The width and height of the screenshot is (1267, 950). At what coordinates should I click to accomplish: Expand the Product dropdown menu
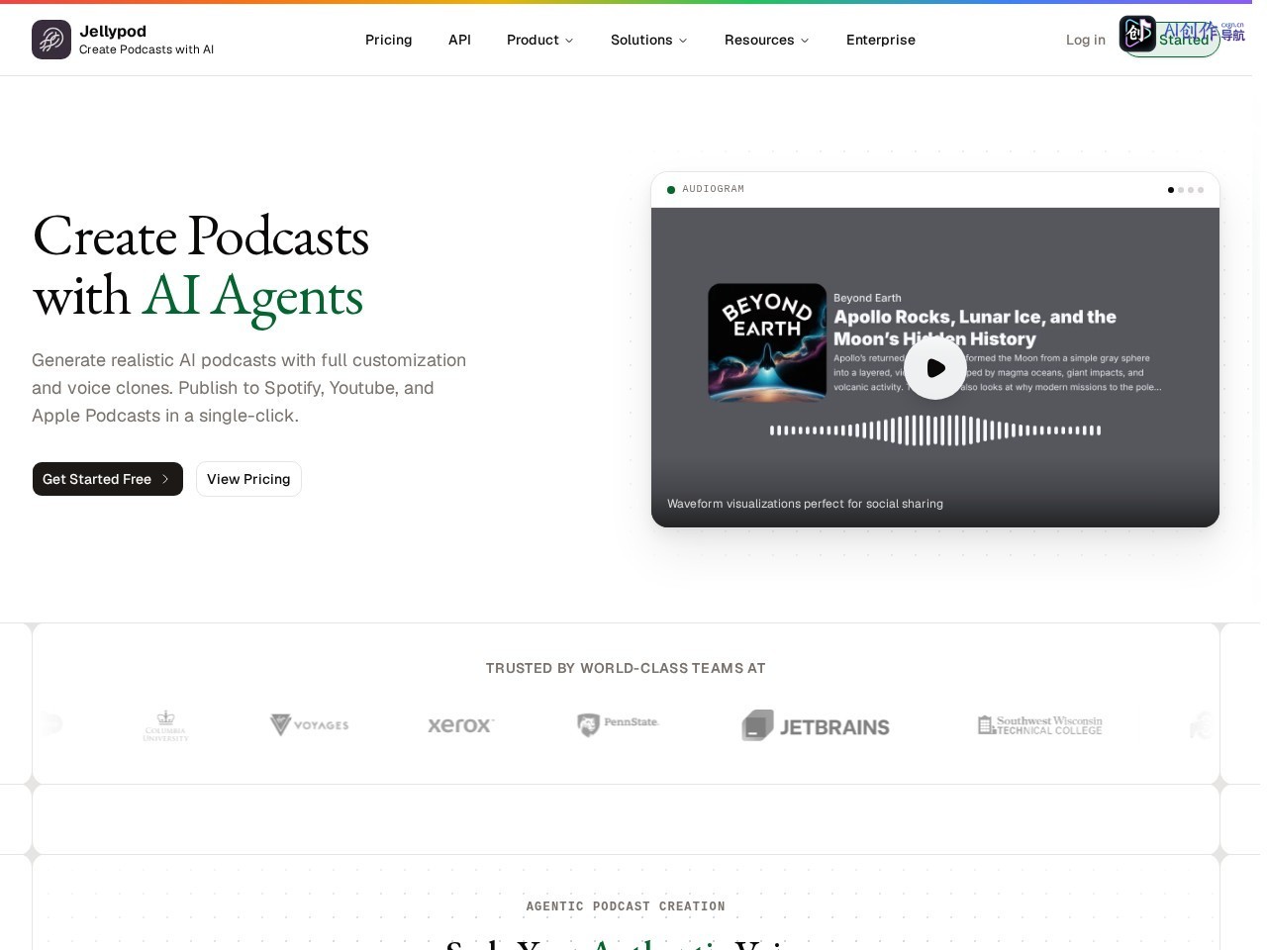pyautogui.click(x=539, y=40)
